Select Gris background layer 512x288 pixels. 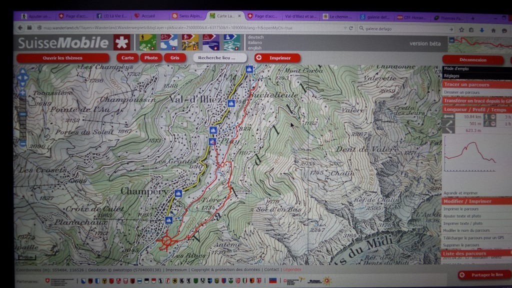coord(174,58)
